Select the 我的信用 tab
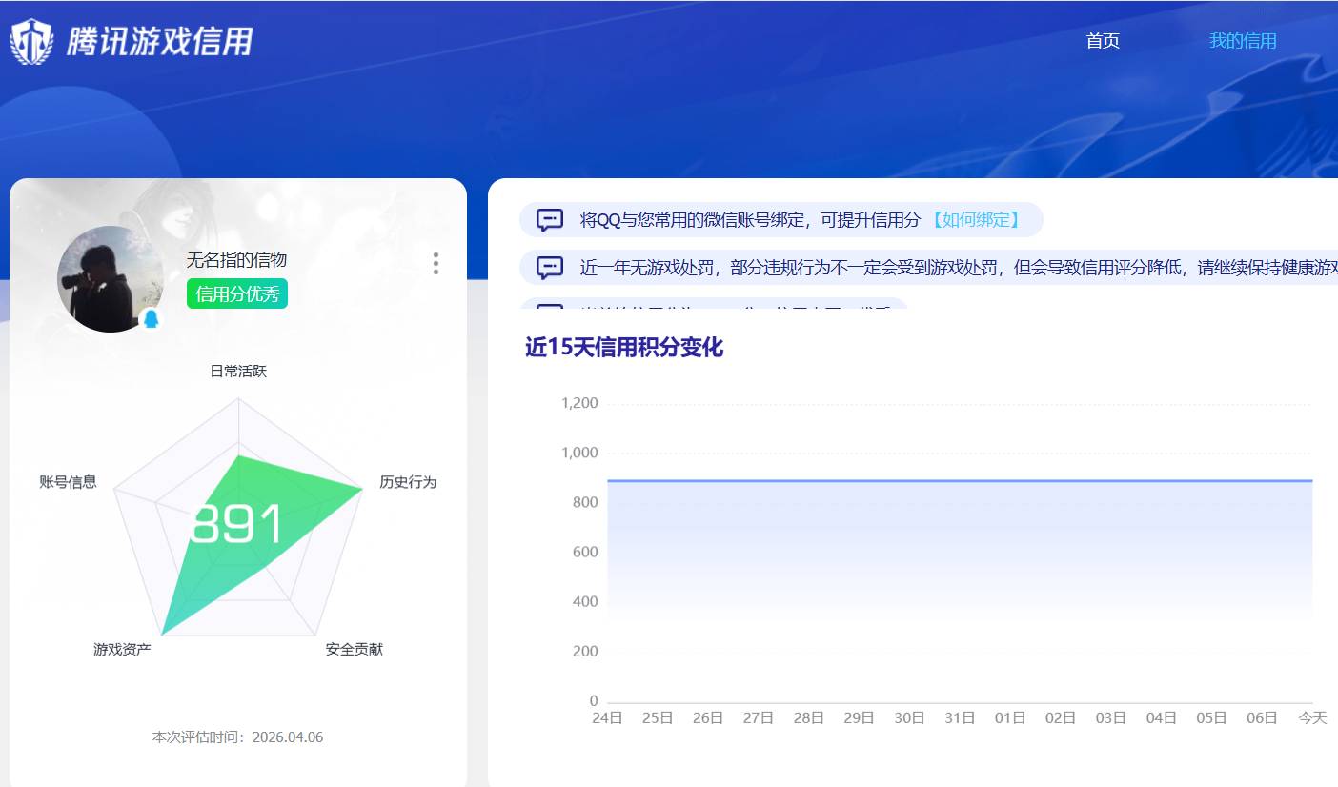 [x=1242, y=41]
